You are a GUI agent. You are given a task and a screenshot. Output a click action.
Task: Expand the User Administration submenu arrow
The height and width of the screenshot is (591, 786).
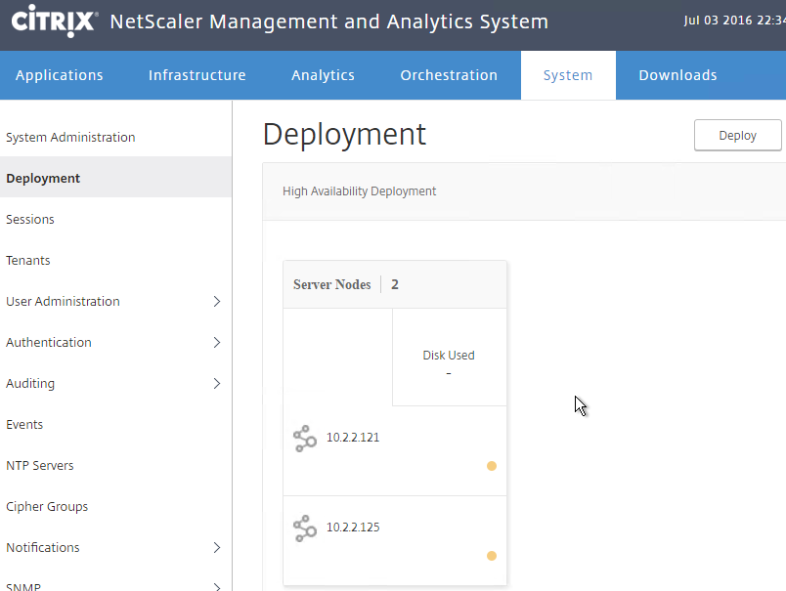(217, 302)
